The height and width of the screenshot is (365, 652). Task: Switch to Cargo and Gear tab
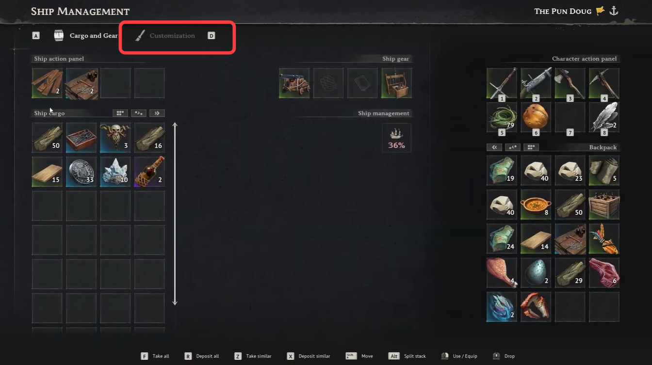click(x=86, y=35)
